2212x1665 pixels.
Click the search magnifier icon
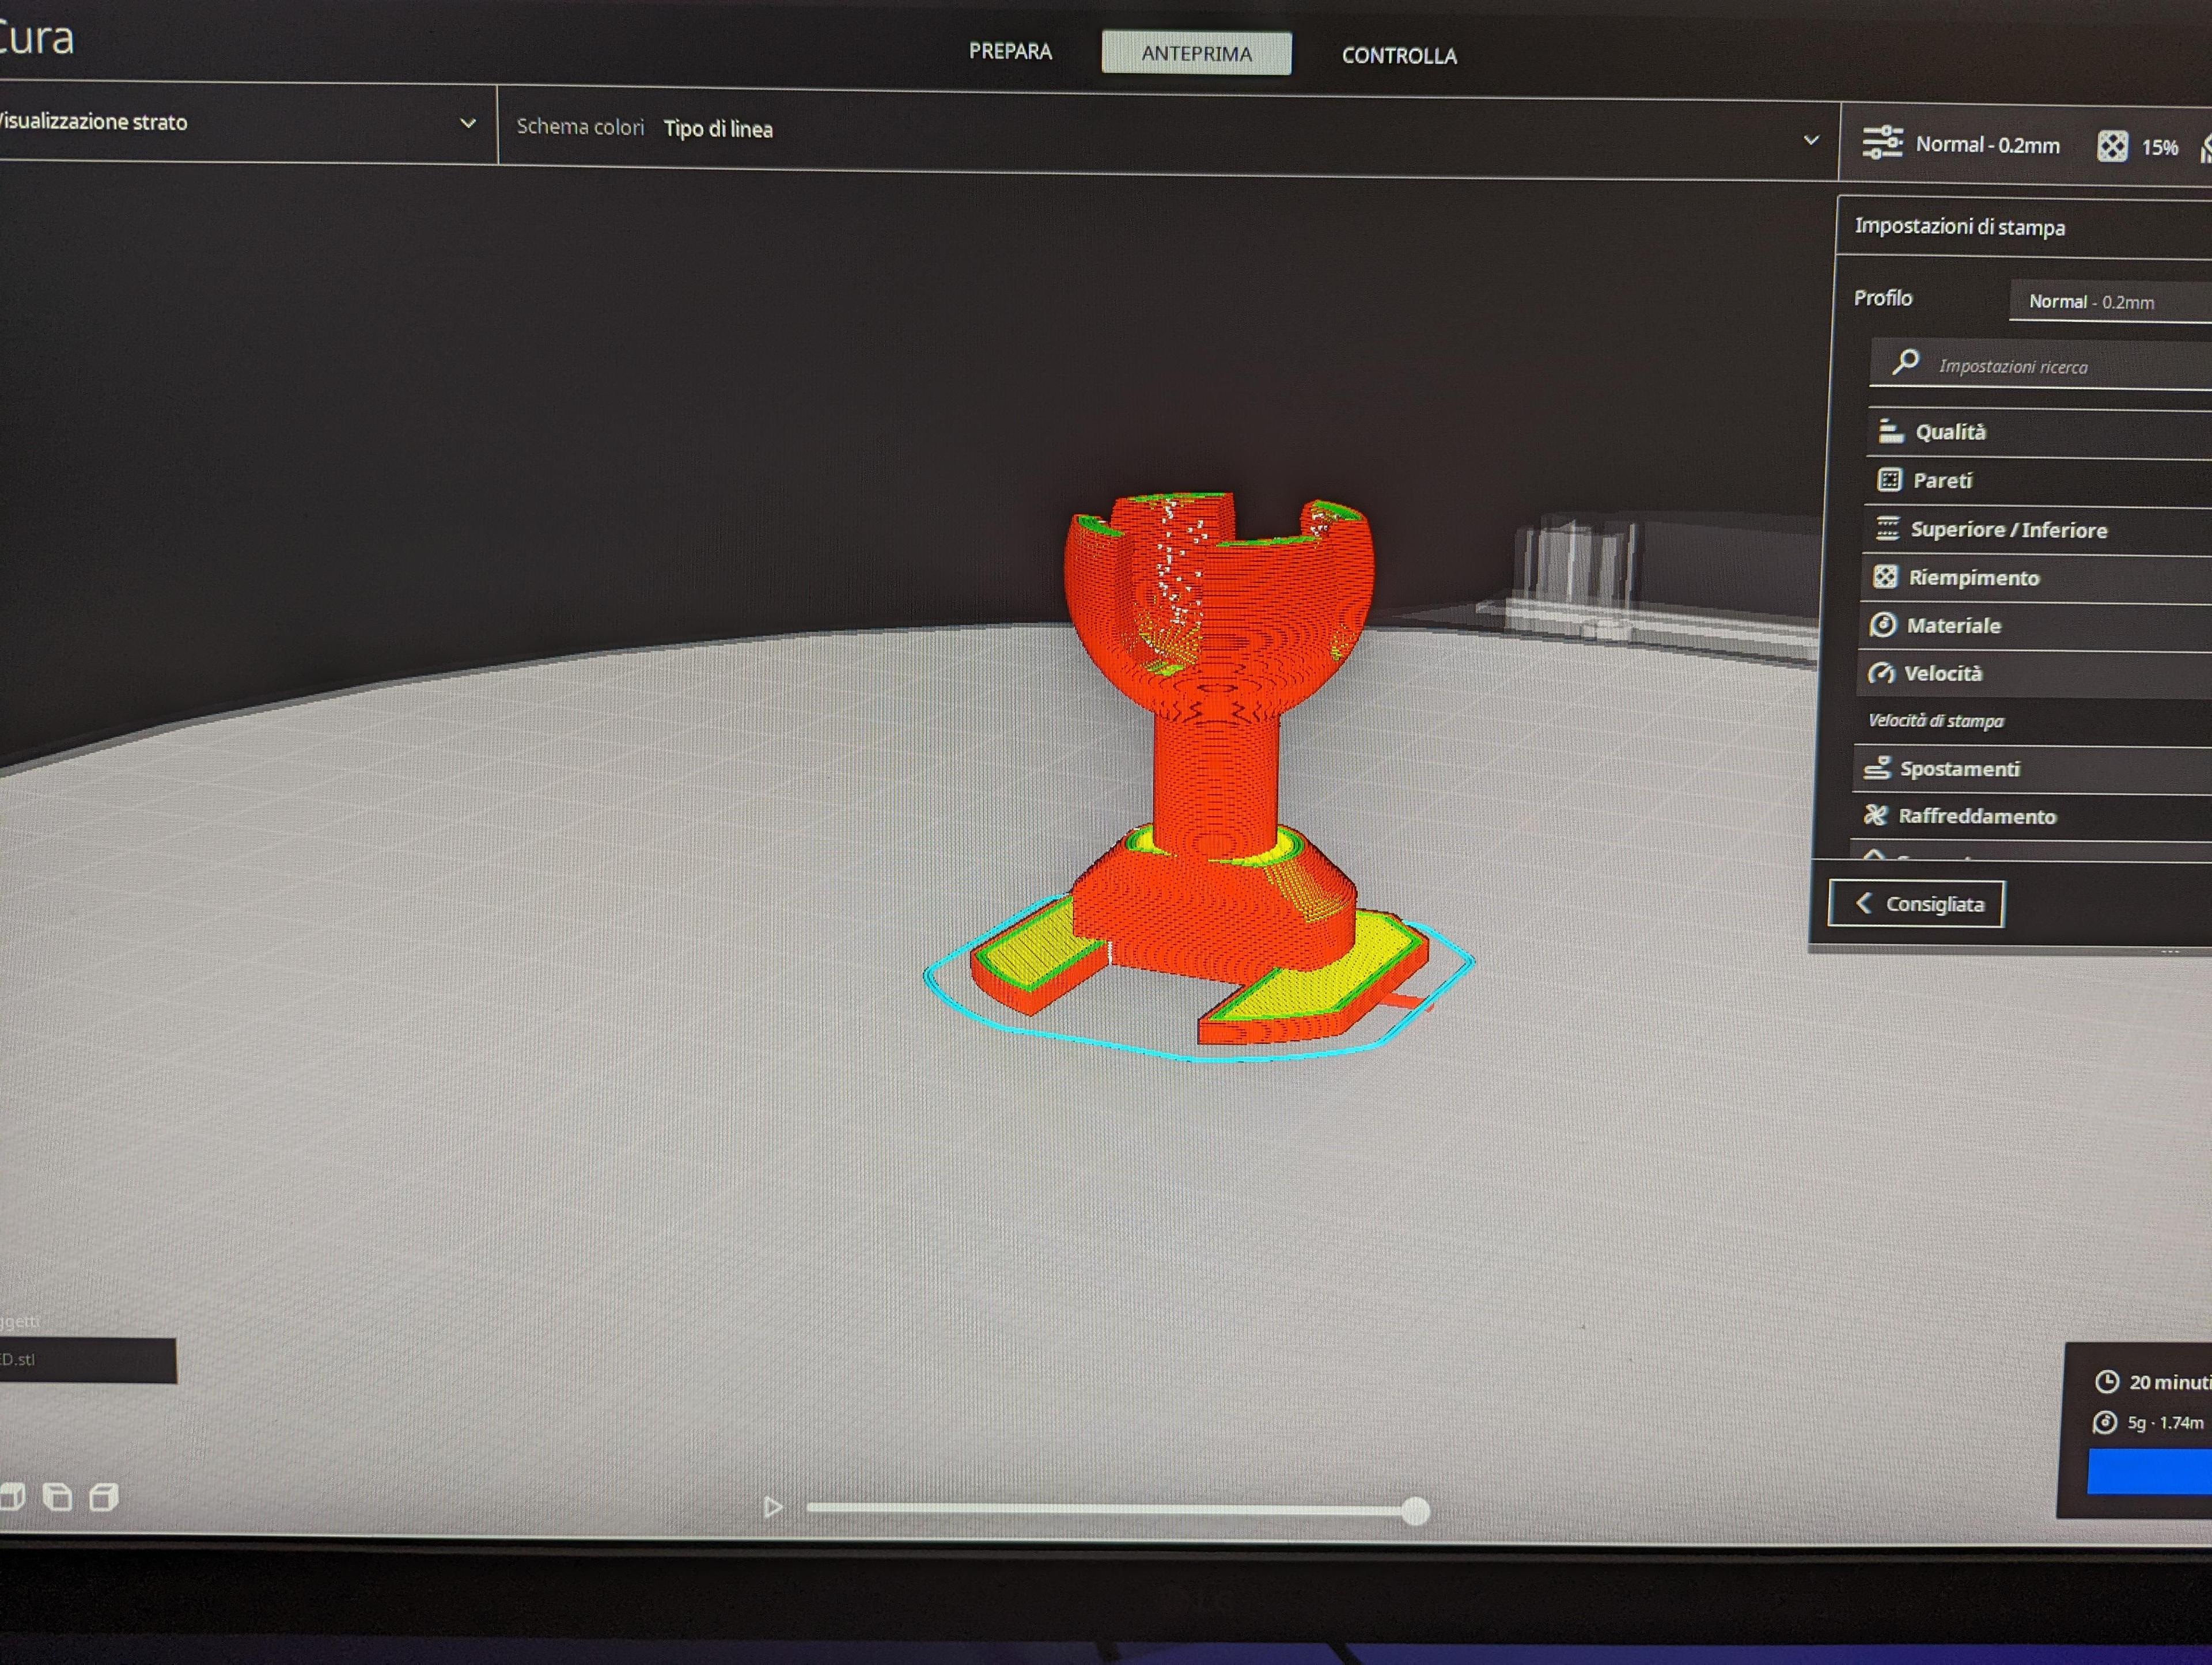point(1906,361)
